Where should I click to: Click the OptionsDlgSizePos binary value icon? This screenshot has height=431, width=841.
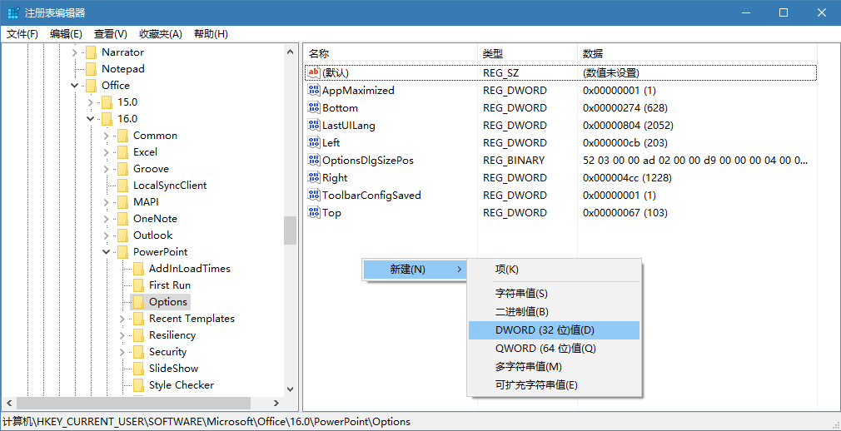tap(314, 160)
